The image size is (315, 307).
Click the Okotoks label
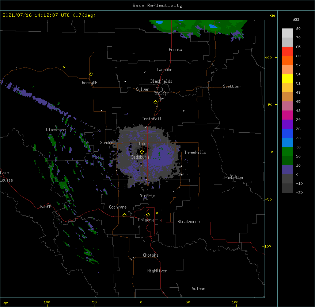pos(151,255)
